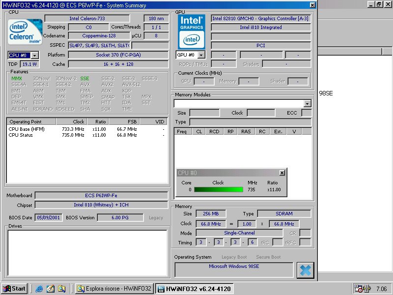Click the Freq column in memory table
This screenshot has width=393, height=295.
pyautogui.click(x=182, y=131)
